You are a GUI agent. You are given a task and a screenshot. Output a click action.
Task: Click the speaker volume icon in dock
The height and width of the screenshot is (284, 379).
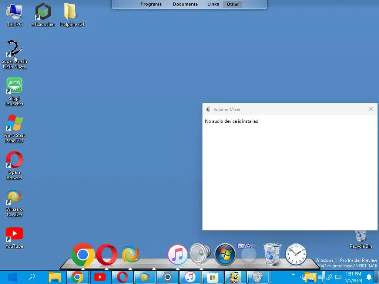click(x=200, y=254)
